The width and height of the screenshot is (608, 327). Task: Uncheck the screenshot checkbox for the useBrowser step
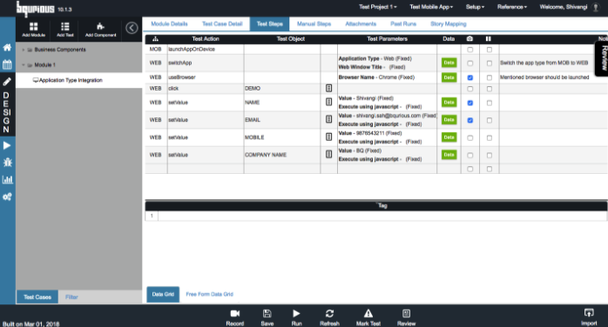pos(470,77)
